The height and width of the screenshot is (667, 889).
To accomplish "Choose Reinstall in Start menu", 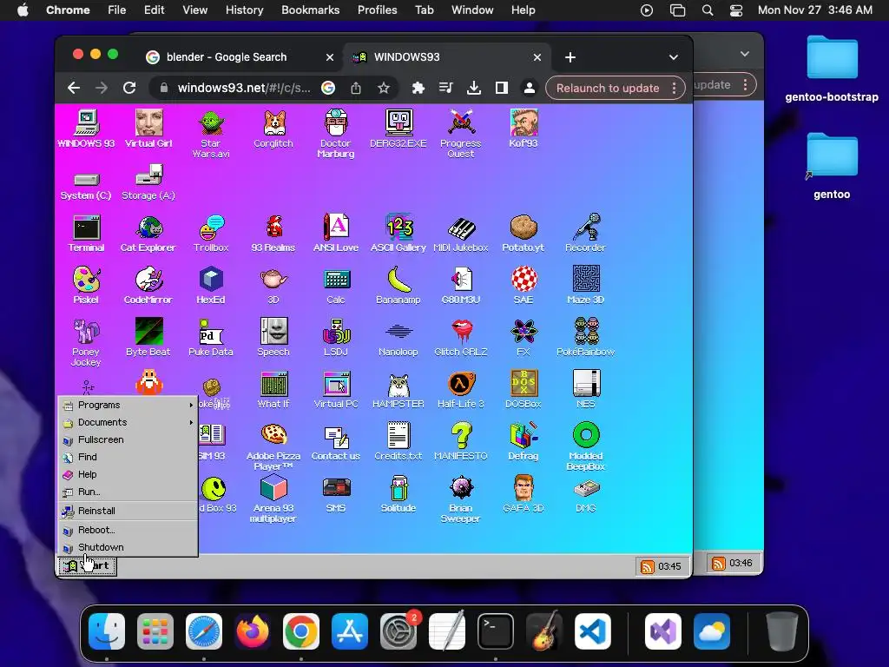I will pyautogui.click(x=128, y=511).
